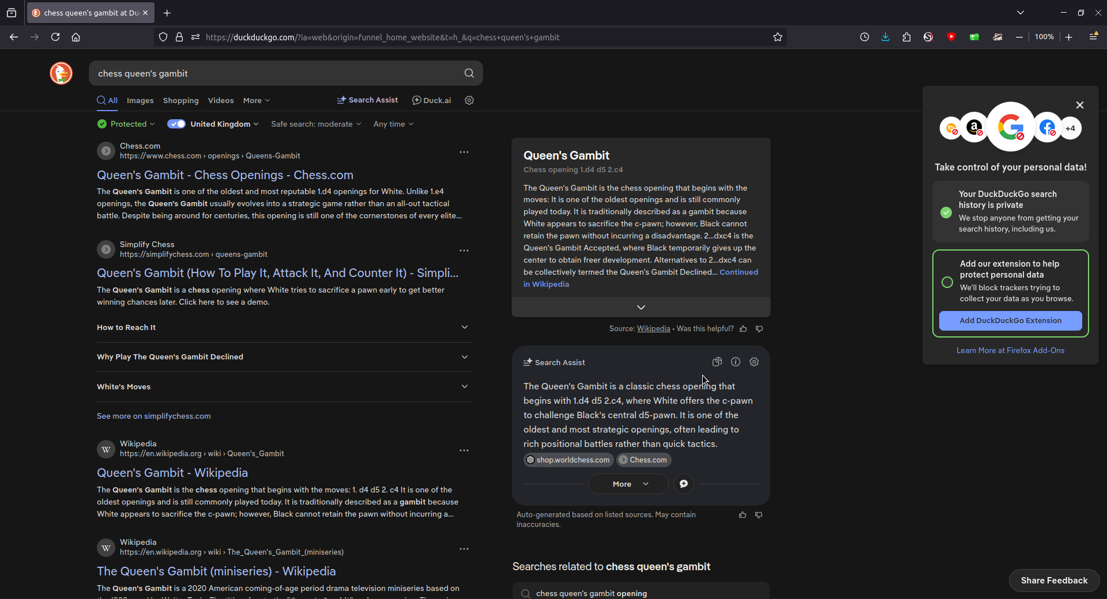Like the Search Assist answer
The height and width of the screenshot is (599, 1107).
click(743, 515)
